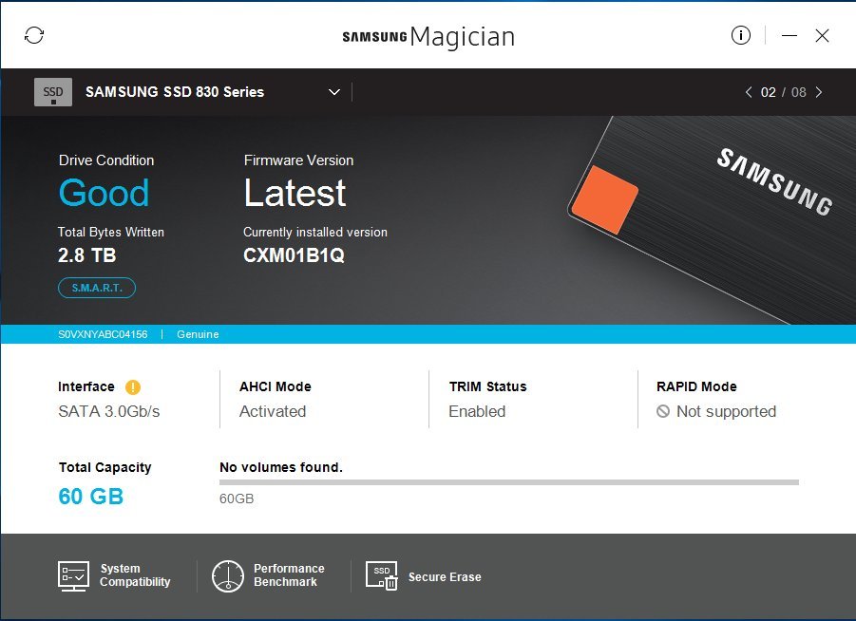Viewport: 856px width, 621px height.
Task: Click the No volumes found message
Action: click(x=281, y=467)
